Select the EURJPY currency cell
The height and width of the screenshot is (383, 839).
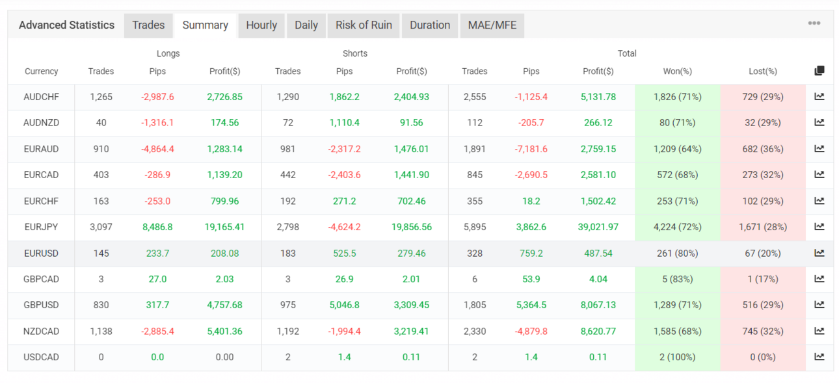tap(41, 227)
